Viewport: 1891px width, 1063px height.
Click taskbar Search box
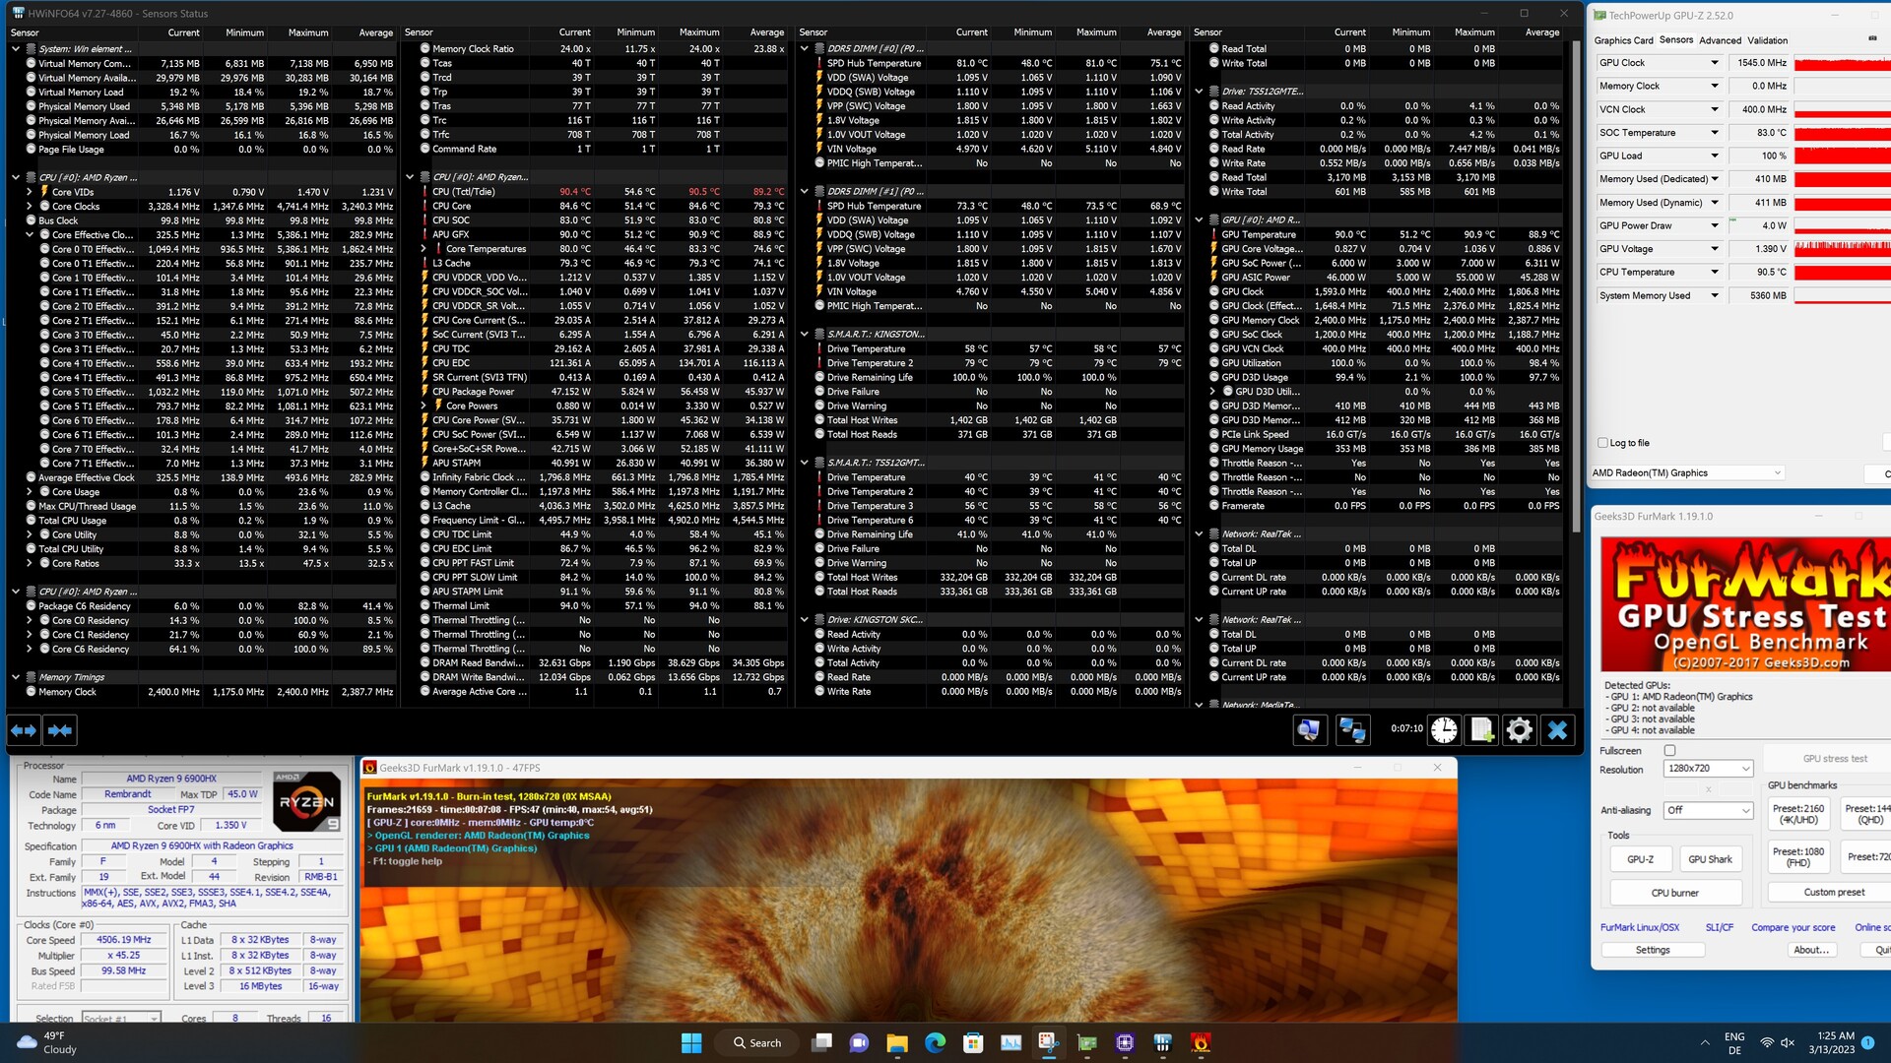pyautogui.click(x=756, y=1042)
